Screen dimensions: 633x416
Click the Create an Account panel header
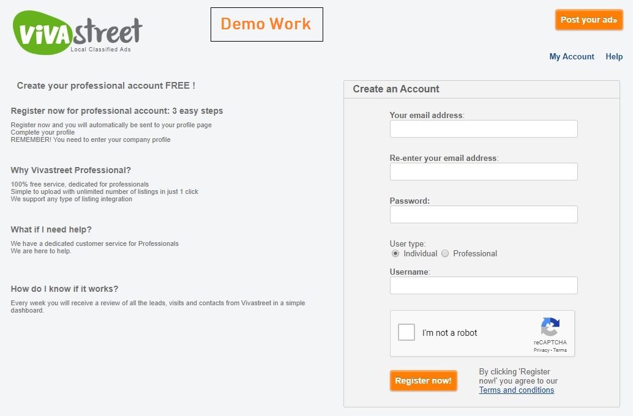coord(482,89)
